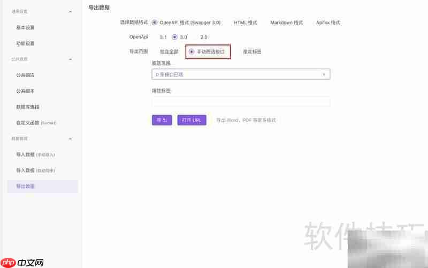Collapse the 数据管理 section chevron
This screenshot has width=428, height=268.
pyautogui.click(x=70, y=139)
